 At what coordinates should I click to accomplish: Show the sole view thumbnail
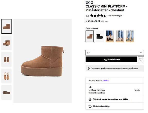(6, 92)
